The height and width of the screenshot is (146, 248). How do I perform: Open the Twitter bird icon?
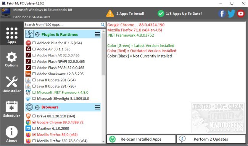[231, 14]
